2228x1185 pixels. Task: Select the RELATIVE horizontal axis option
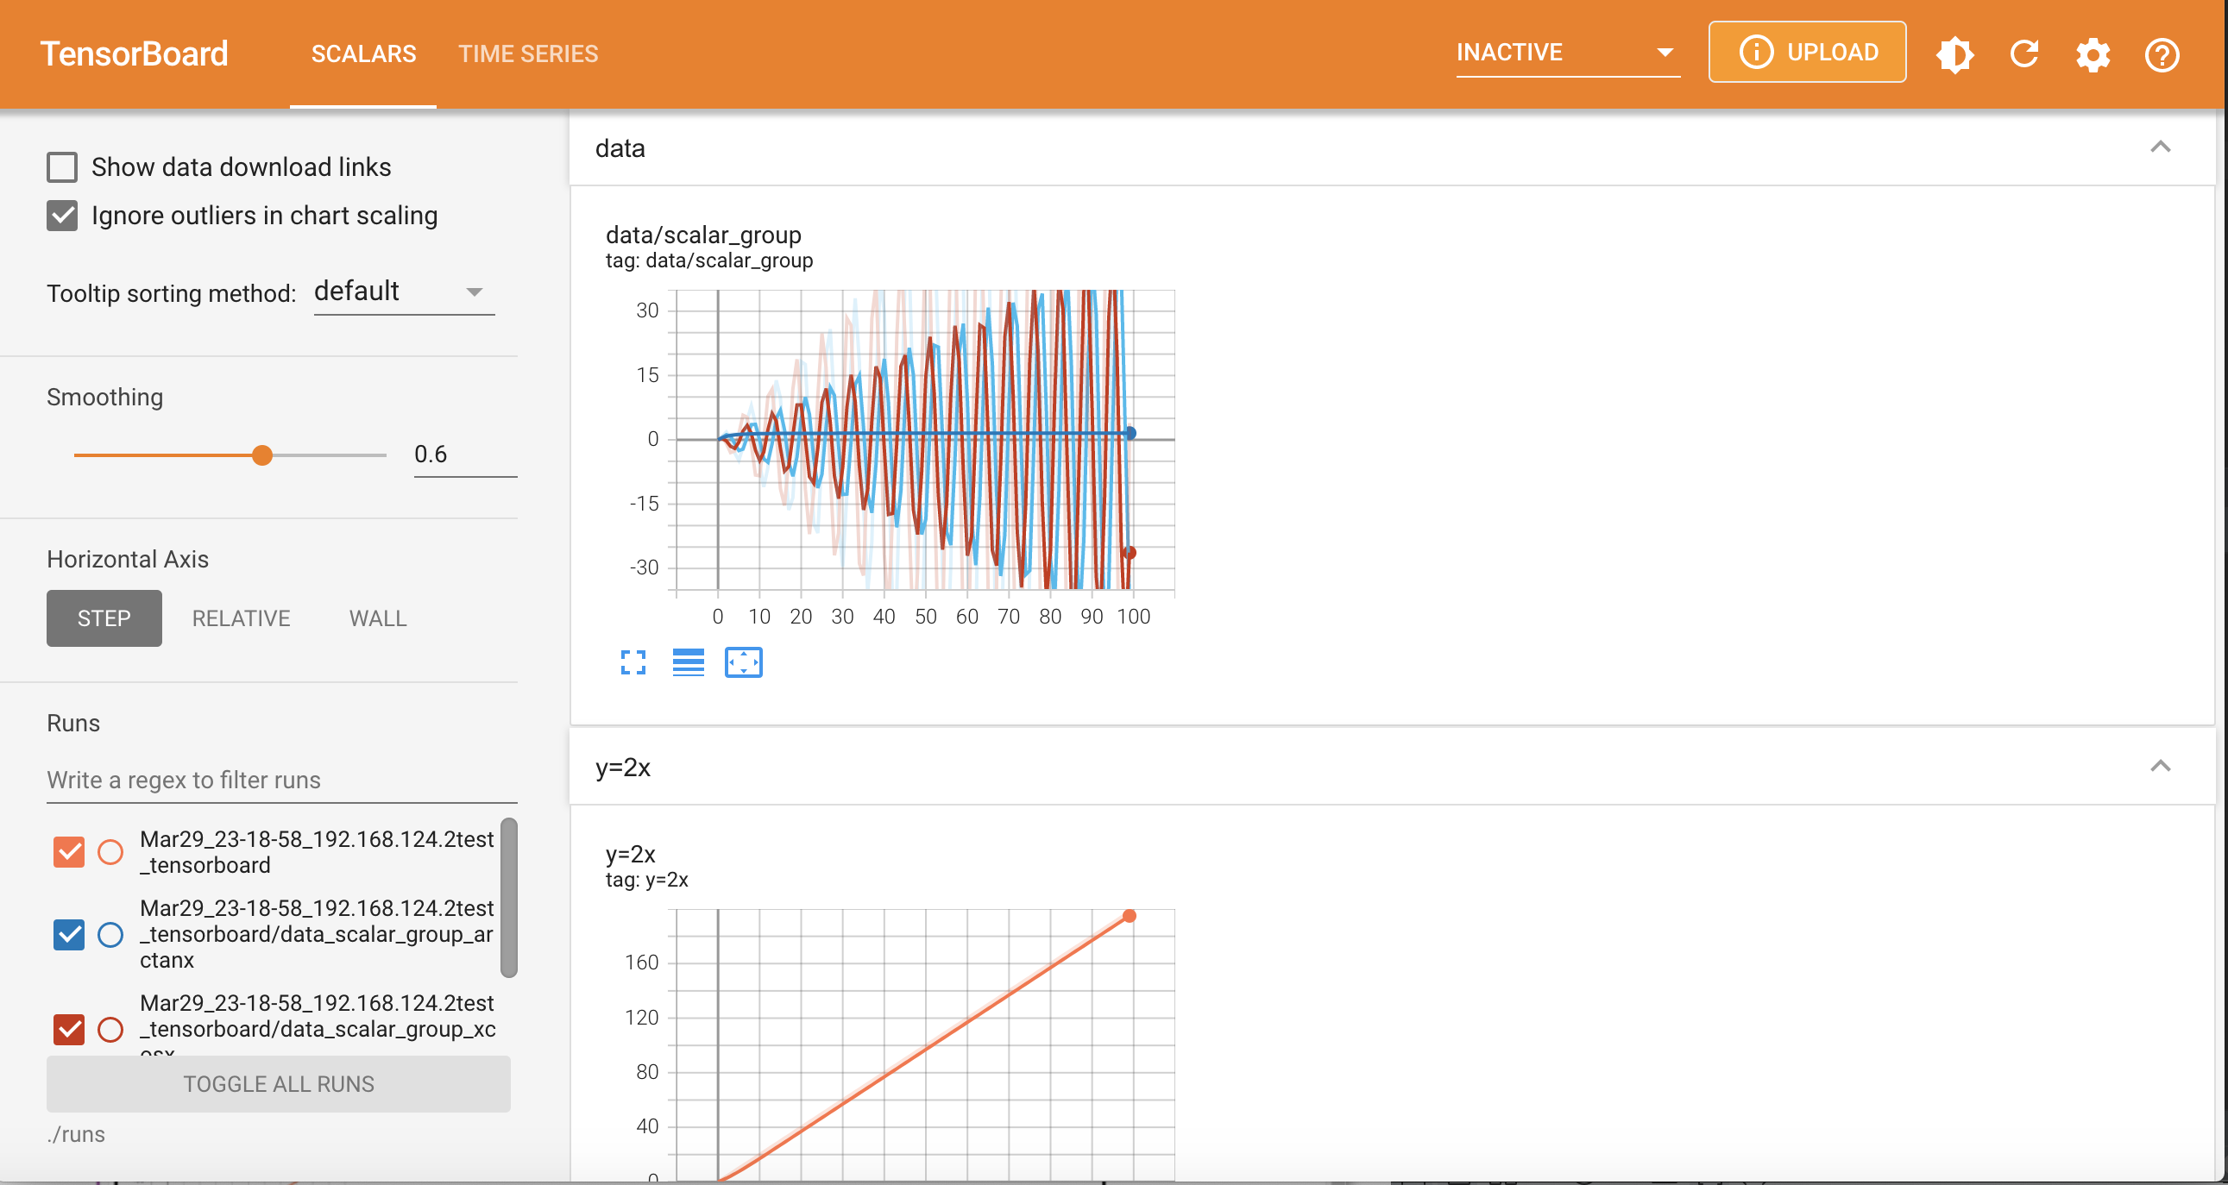tap(241, 618)
